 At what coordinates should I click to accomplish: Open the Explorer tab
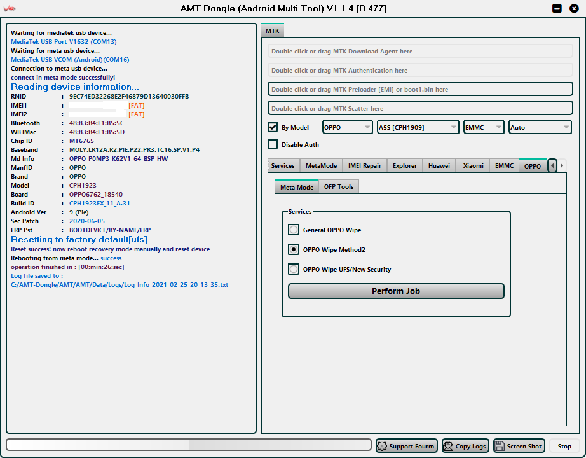coord(405,166)
